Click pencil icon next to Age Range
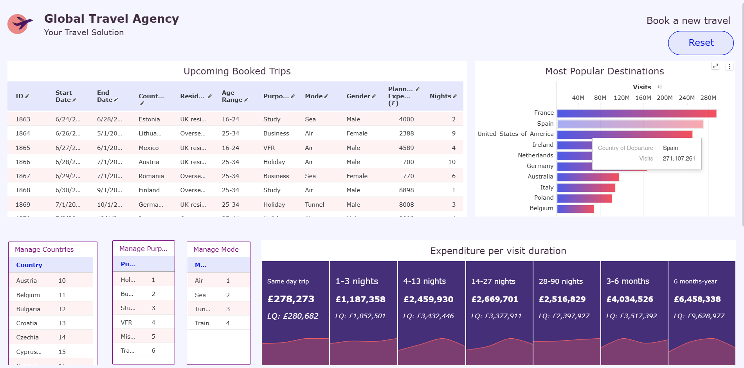744x368 pixels. 246,100
